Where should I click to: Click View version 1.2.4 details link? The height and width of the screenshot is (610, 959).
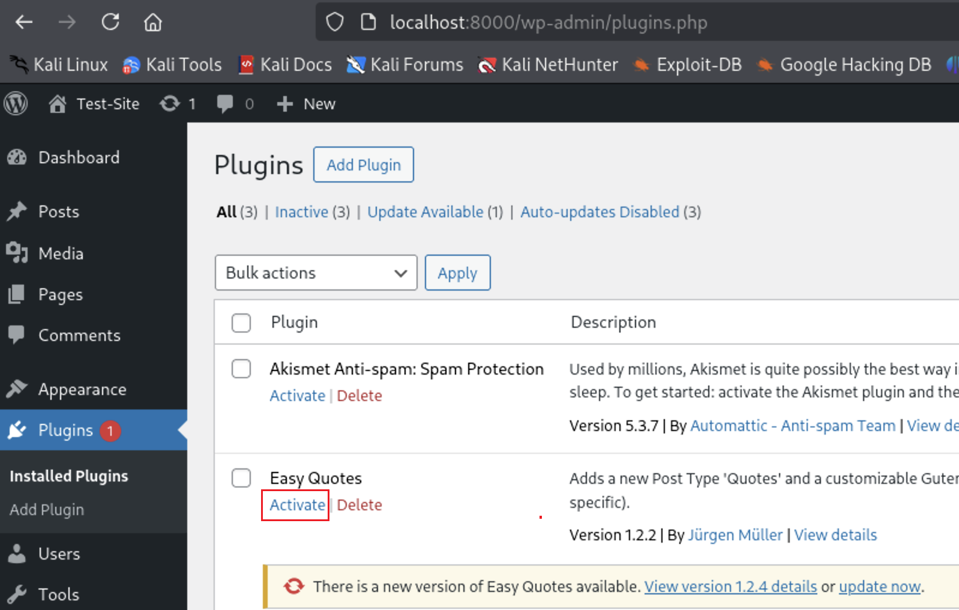coord(730,587)
